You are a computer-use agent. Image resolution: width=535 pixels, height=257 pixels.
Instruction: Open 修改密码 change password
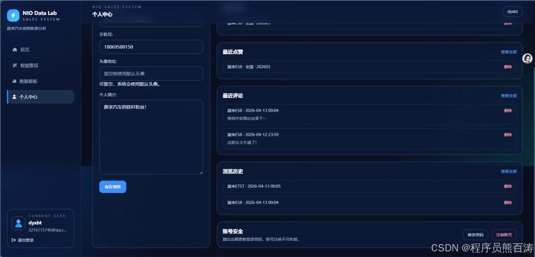pos(475,235)
